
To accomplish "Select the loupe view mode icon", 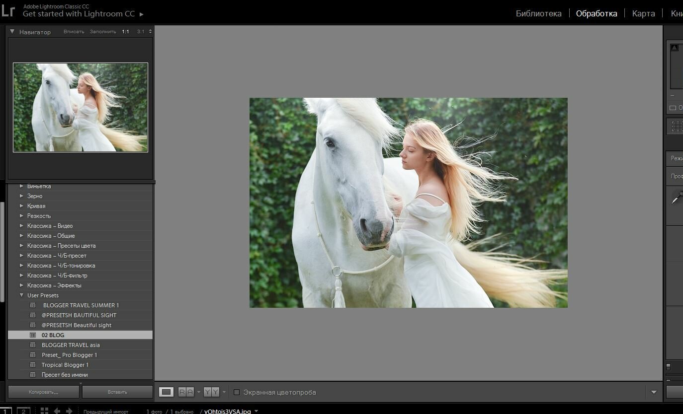I will pos(166,392).
